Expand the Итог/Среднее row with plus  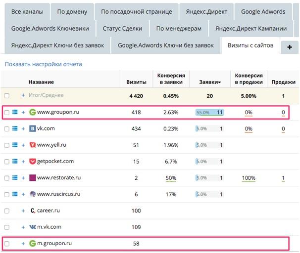pyautogui.click(x=23, y=95)
